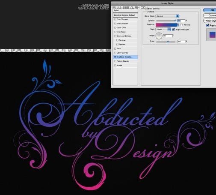The width and height of the screenshot is (216, 195).
Task: Open the Blend Mode dropdown
Action: [x=167, y=16]
